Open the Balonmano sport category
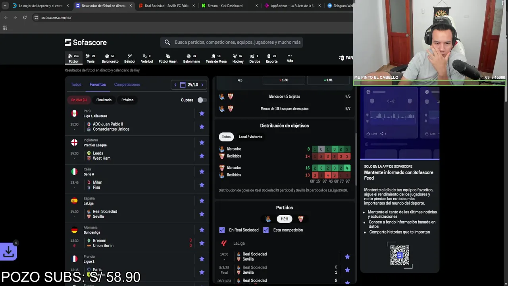Image resolution: width=508 pixels, height=286 pixels. tap(192, 58)
